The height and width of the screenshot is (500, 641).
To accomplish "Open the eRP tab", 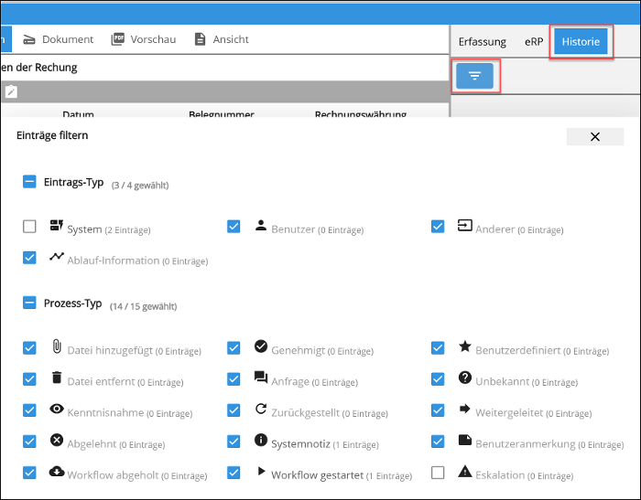I will (534, 42).
